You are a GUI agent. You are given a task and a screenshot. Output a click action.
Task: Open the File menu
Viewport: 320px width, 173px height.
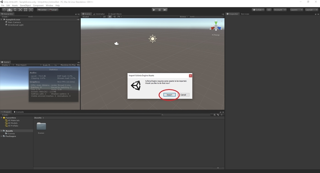[3, 5]
